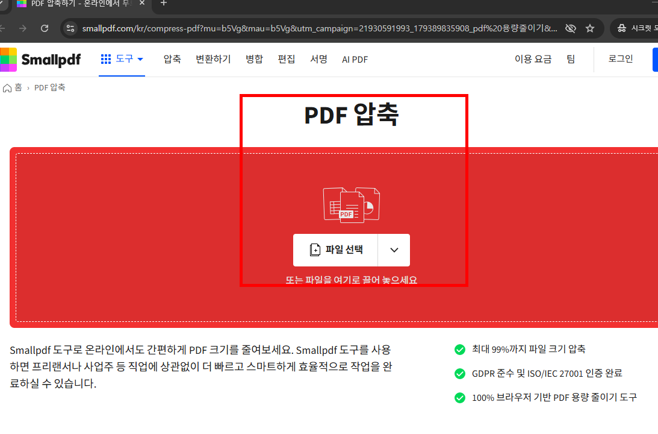658x434 pixels.
Task: Reload the page using the refresh icon
Action: [44, 28]
